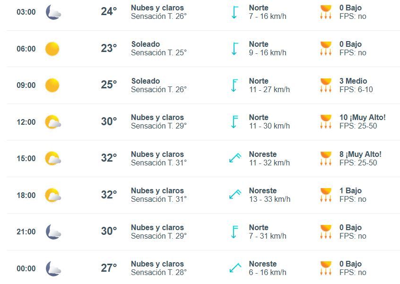
Task: Click the sunny icon at 09:00
Action: (x=52, y=85)
